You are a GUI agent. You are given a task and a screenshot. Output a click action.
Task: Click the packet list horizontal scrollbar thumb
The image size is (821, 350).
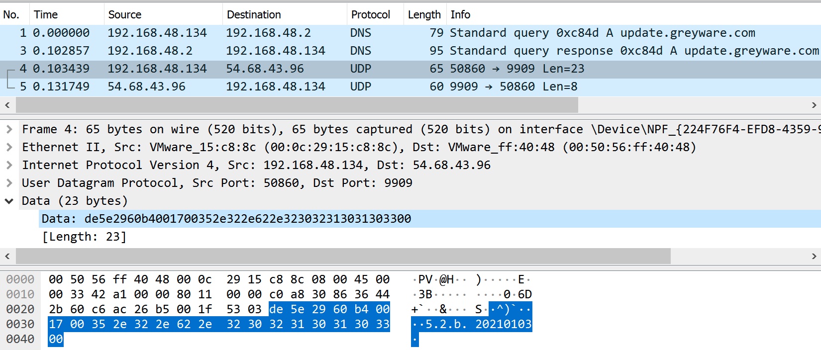(297, 105)
